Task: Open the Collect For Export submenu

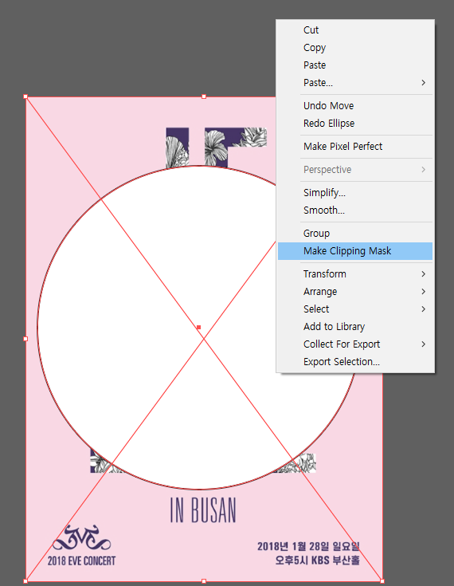Action: [x=355, y=344]
